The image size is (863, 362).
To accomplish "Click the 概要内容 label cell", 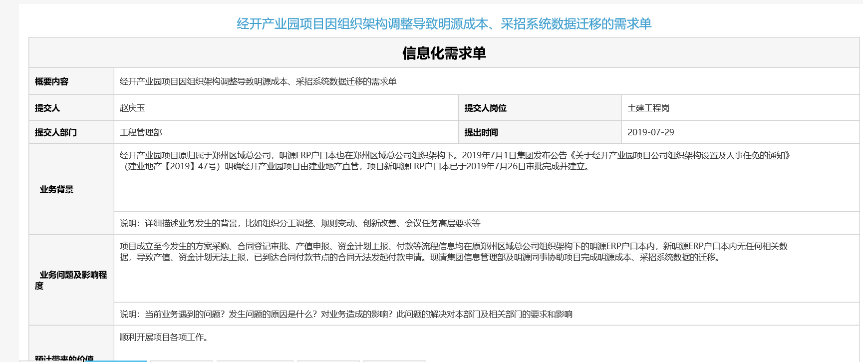I will pos(71,81).
